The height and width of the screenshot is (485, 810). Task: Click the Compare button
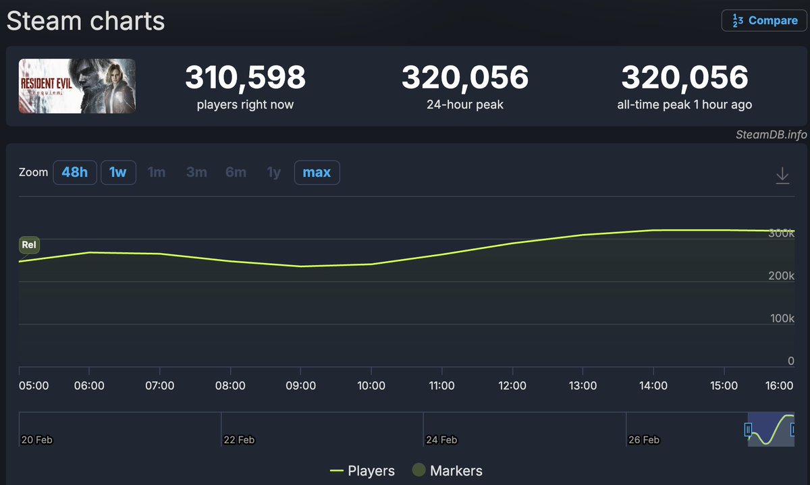764,20
